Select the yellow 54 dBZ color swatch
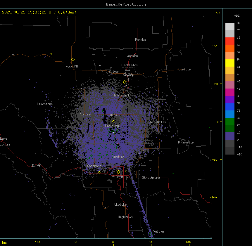The image size is (252, 246). click(x=230, y=63)
